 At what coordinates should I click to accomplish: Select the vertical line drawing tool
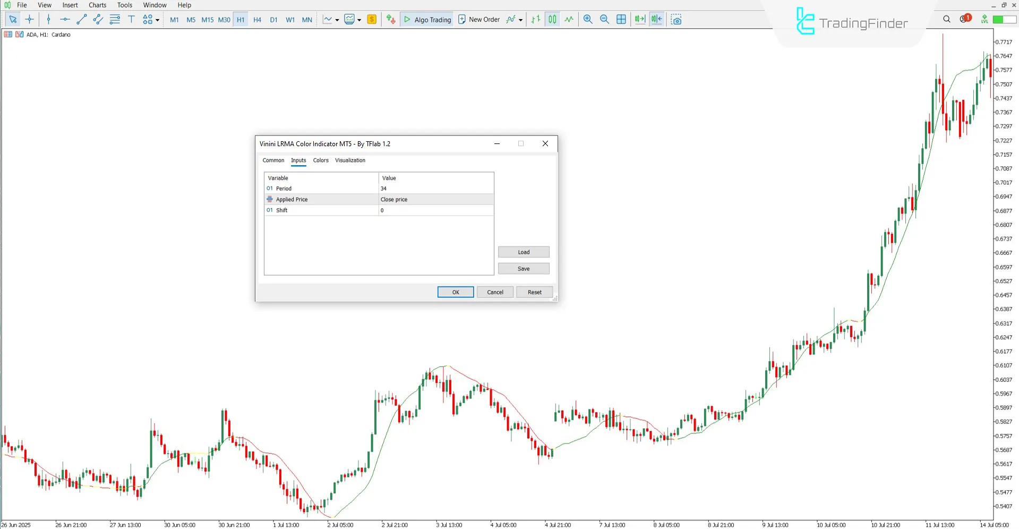tap(48, 20)
